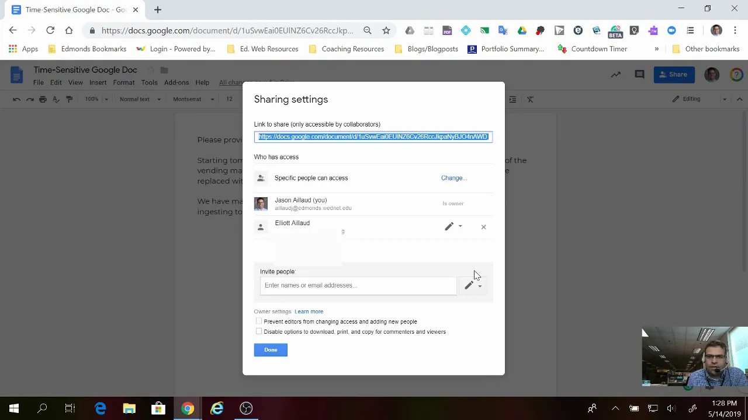Viewport: 748px width, 420px height.
Task: Click the Docs home icon
Action: click(16, 75)
